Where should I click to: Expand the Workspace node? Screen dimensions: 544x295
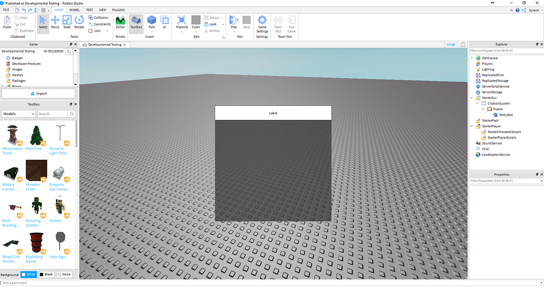point(471,58)
